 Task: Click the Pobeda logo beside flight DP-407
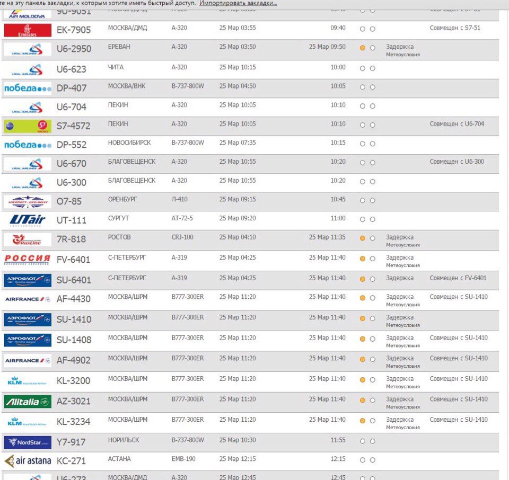click(x=28, y=88)
